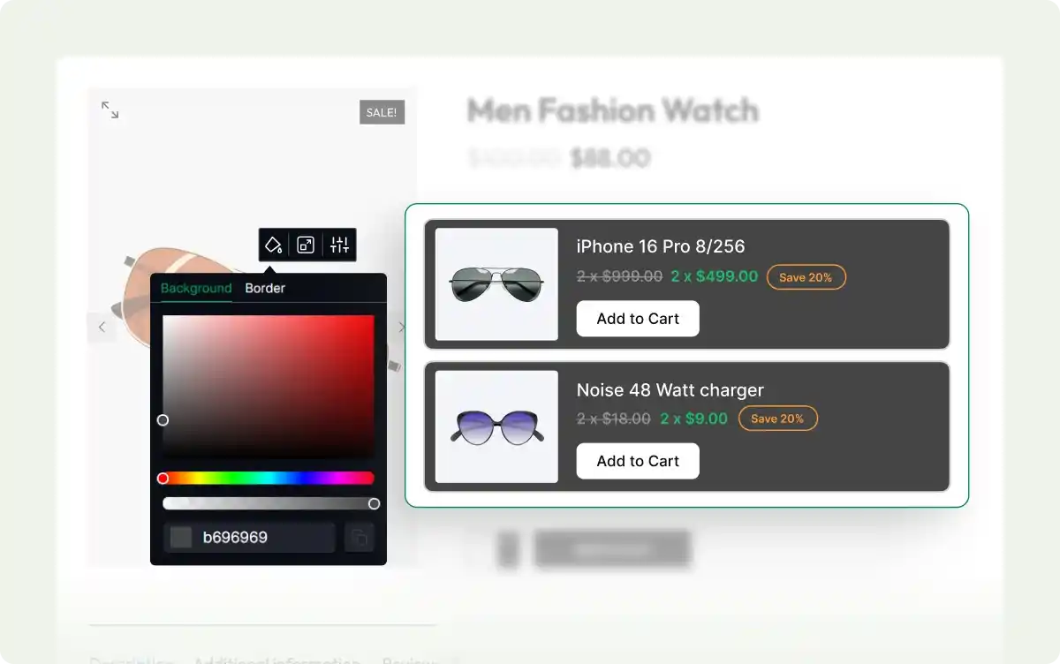Viewport: 1060px width, 664px height.
Task: Click the previous image chevron arrow
Action: [x=102, y=327]
